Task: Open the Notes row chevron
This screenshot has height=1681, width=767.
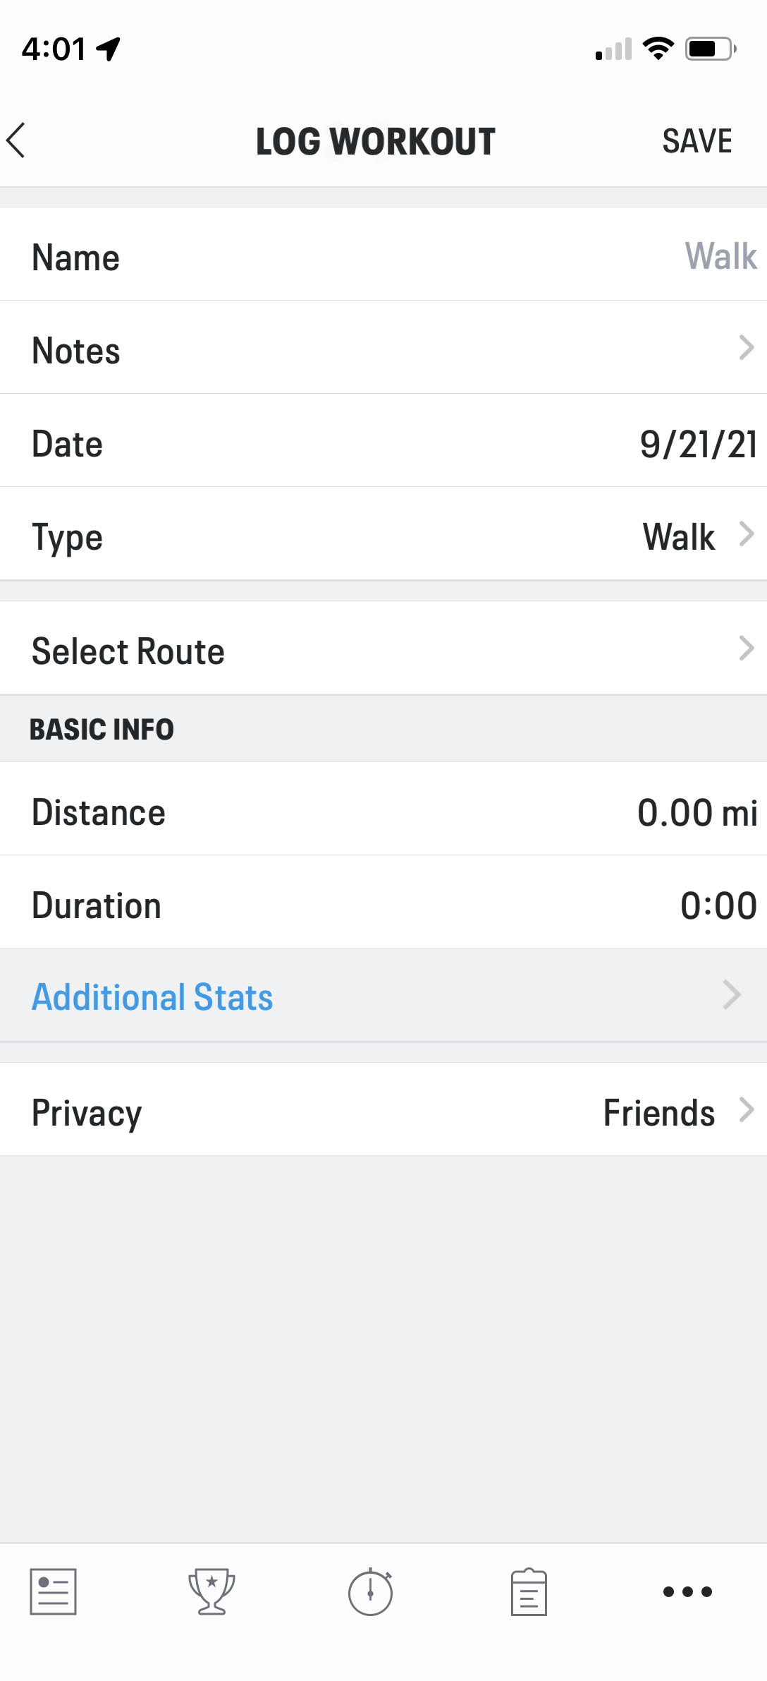Action: point(747,347)
